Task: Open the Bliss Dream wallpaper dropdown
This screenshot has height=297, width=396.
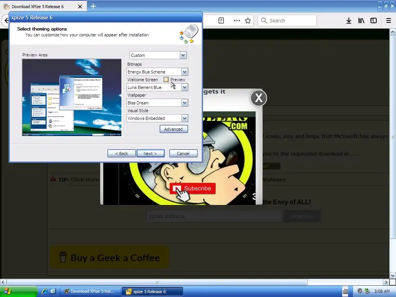Action: pyautogui.click(x=184, y=103)
